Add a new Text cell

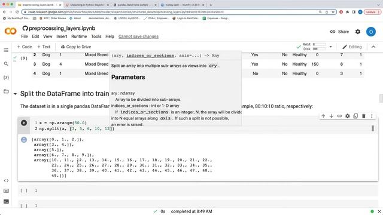pos(44,47)
